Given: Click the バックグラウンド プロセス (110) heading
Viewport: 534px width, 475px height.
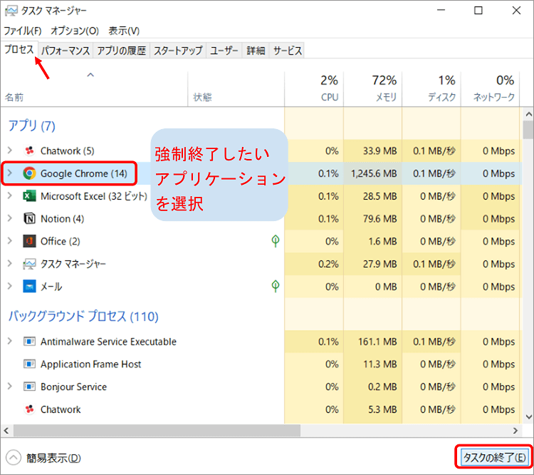Looking at the screenshot, I should 83,316.
